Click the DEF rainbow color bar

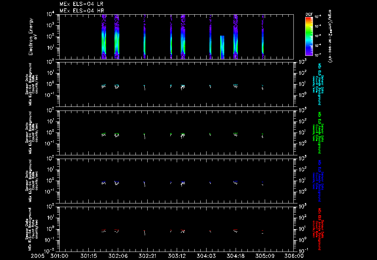tap(309, 36)
